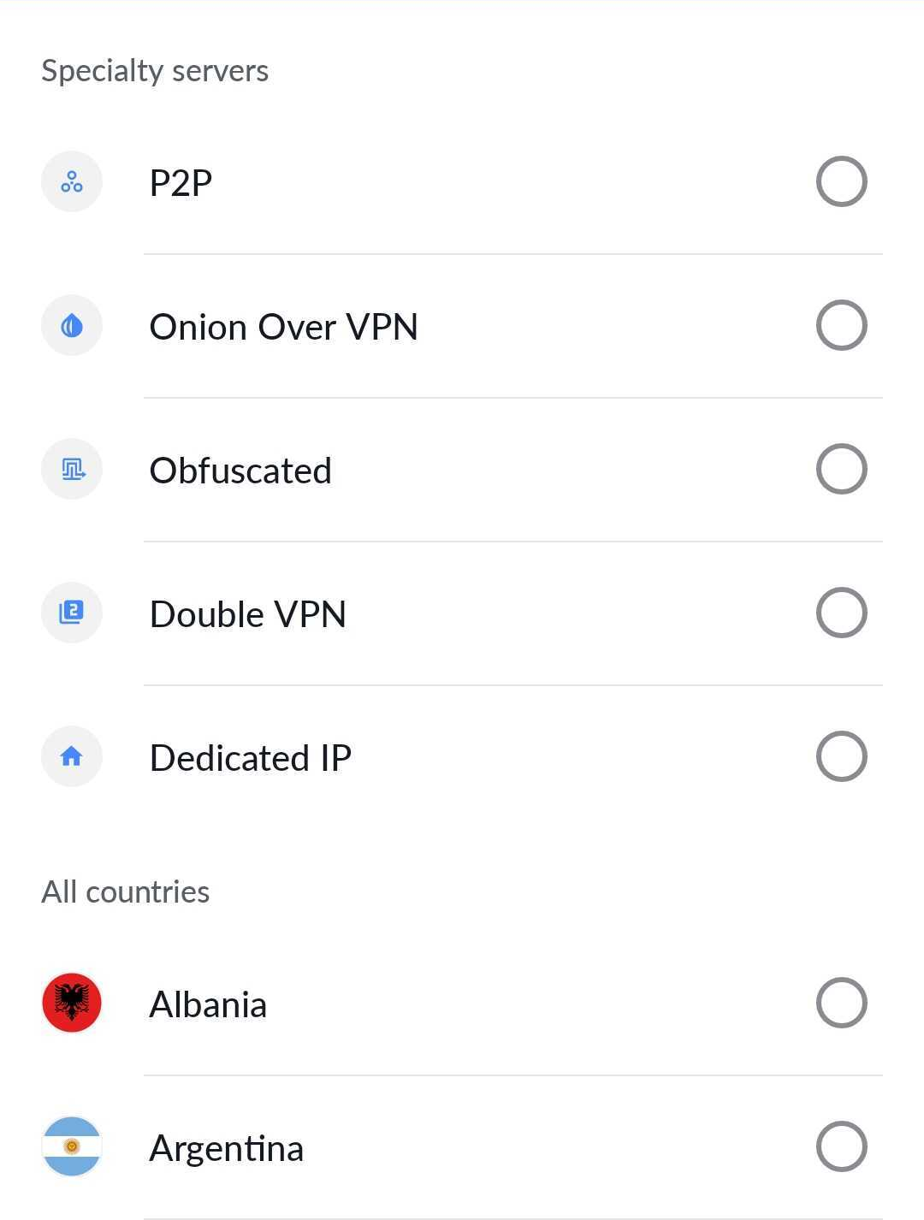Click the Albania flag icon
The width and height of the screenshot is (924, 1220).
point(72,1003)
